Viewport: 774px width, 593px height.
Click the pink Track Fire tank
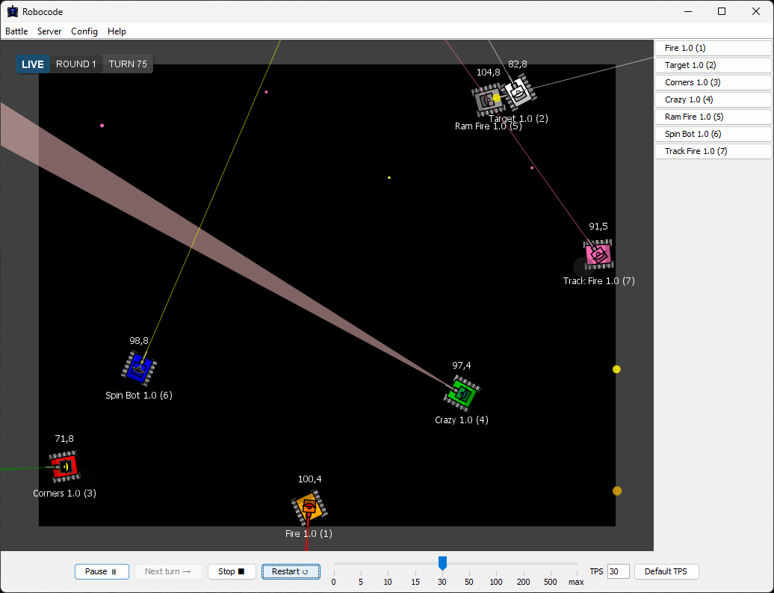598,254
